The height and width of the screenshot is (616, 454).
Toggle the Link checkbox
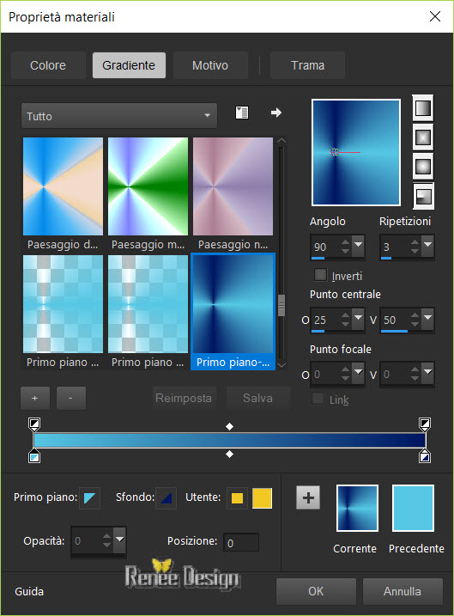pos(318,399)
